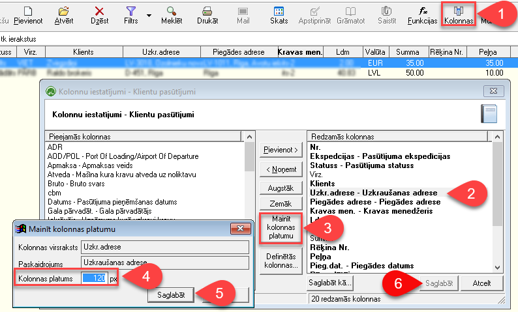Open a record with Atvērt icon
518x312 pixels.
pyautogui.click(x=63, y=11)
